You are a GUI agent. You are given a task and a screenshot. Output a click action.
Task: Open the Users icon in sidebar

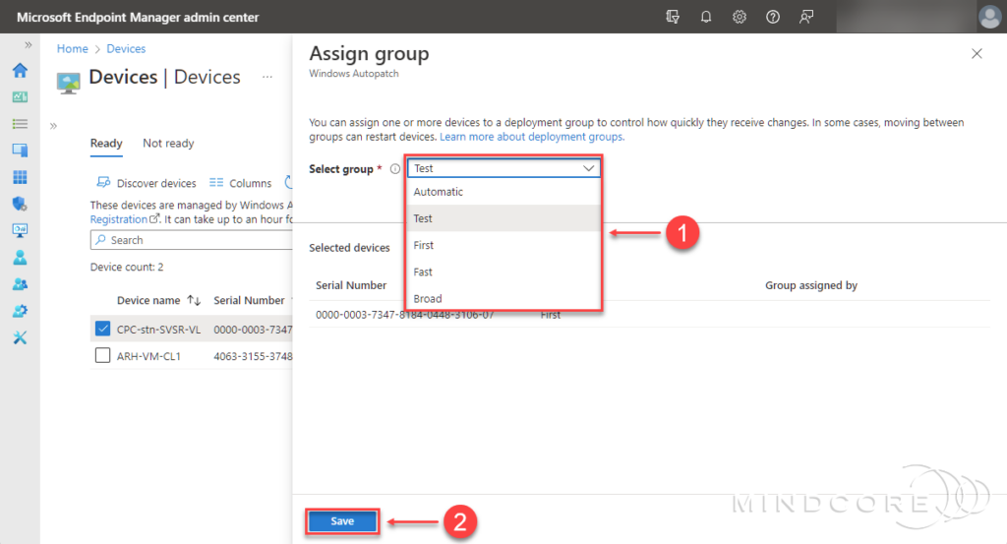[x=20, y=258]
